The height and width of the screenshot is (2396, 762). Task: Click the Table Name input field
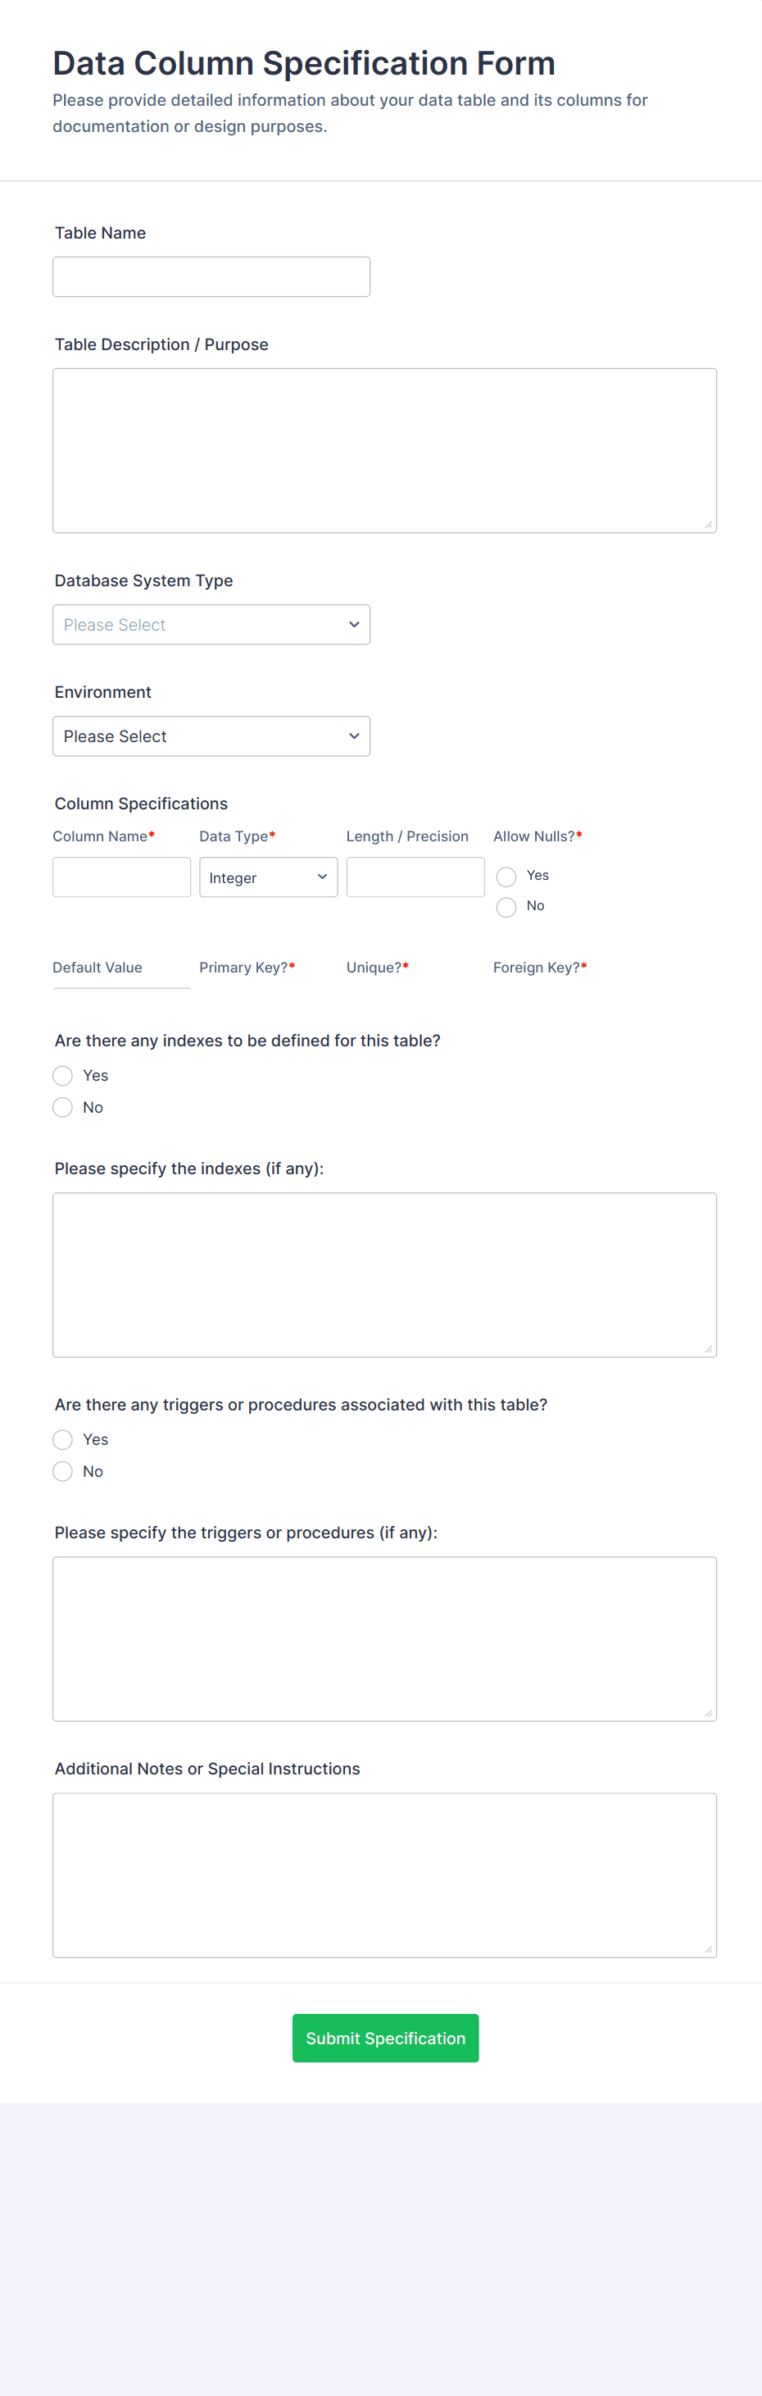(211, 276)
